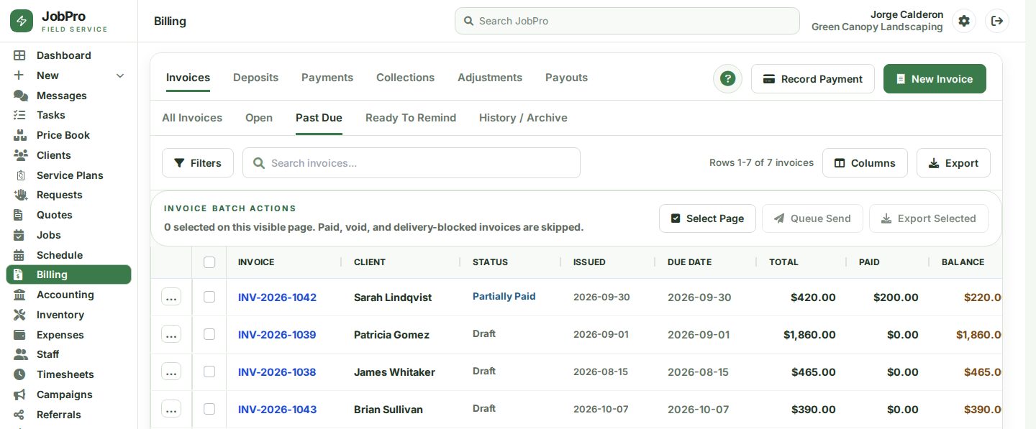
Task: Open invoice link INV-2026-1038
Action: [x=277, y=372]
